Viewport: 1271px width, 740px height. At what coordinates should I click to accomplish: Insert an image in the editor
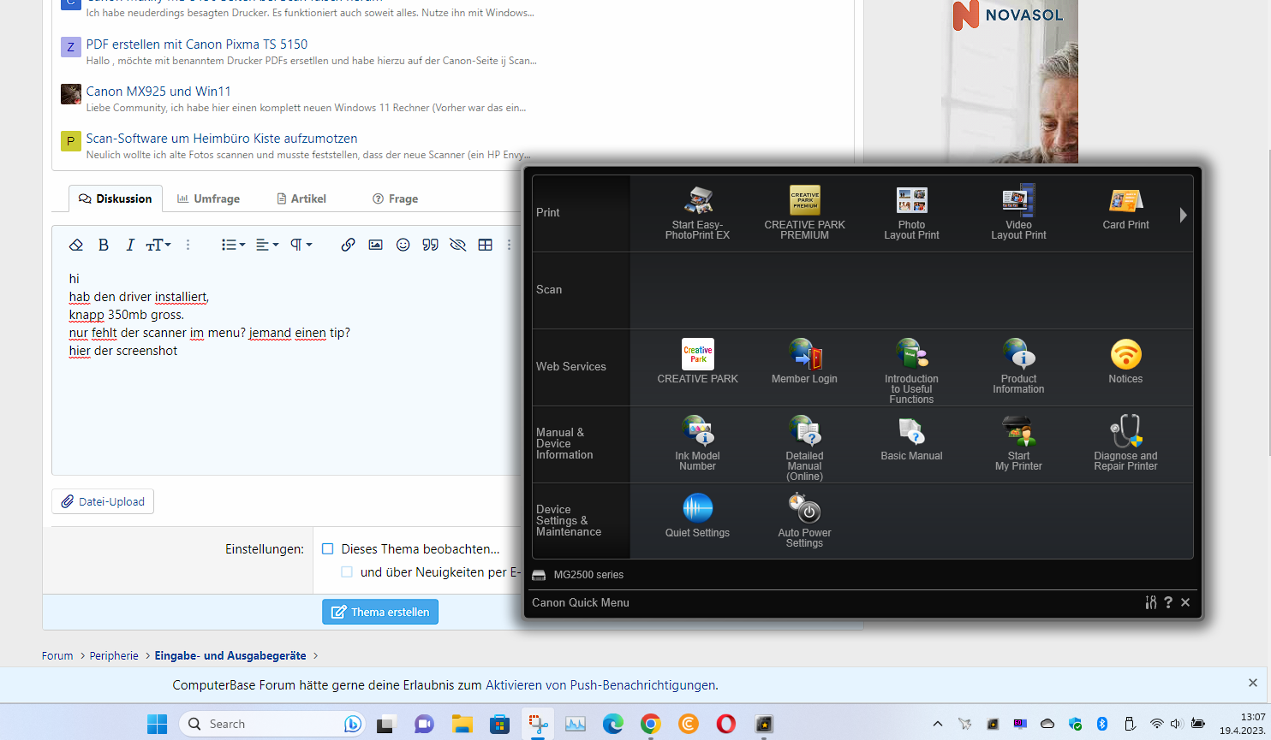(375, 245)
